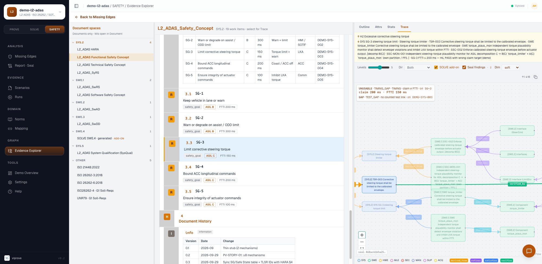Click the derived_from legend swatch
This screenshot has height=264, width=542.
pyautogui.click(x=459, y=260)
